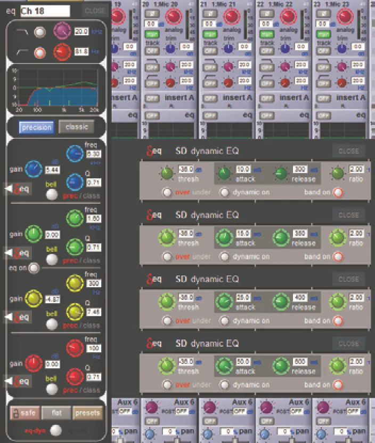The width and height of the screenshot is (375, 443).
Task: Toggle the low-pass filter on button
Action: (x=40, y=32)
